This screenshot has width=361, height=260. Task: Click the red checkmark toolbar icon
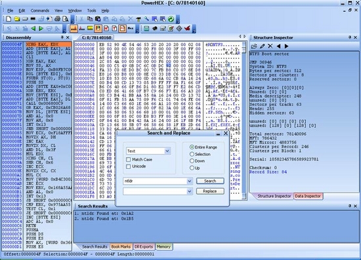[187, 28]
